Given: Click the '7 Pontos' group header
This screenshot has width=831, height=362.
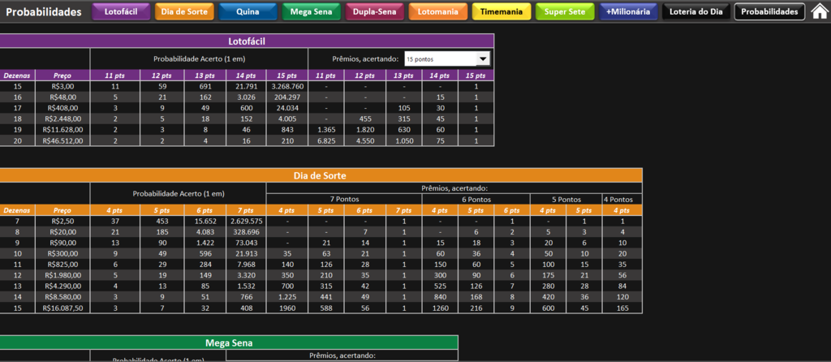Looking at the screenshot, I should coord(344,200).
